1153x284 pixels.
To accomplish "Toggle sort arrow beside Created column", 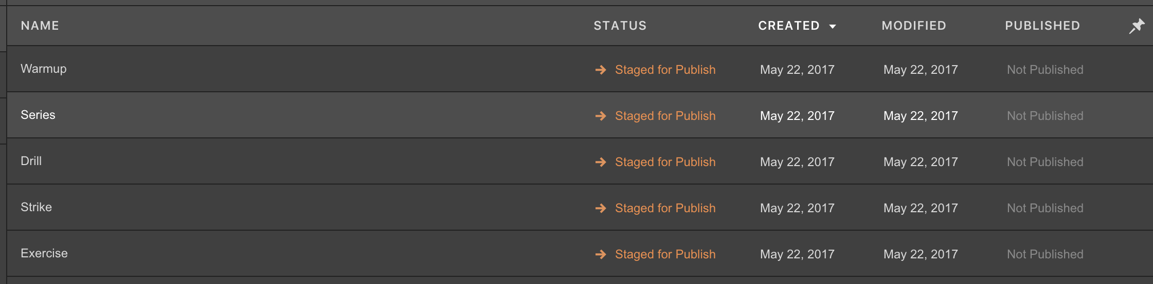I will 833,27.
